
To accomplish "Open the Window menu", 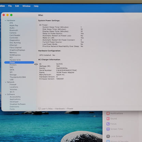I will [26, 6].
